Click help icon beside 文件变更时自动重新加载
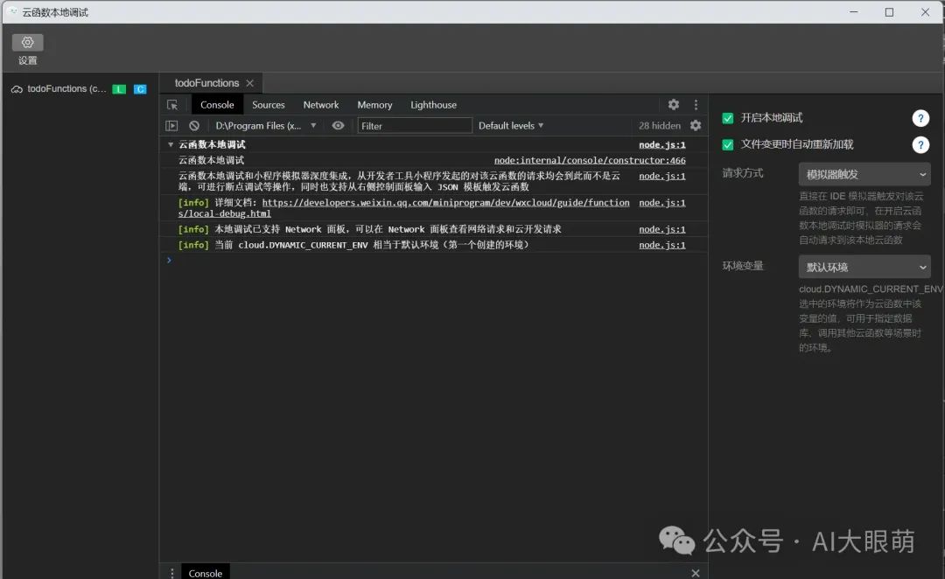 (x=920, y=144)
